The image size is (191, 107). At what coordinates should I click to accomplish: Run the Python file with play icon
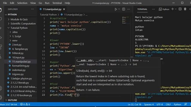116,9
